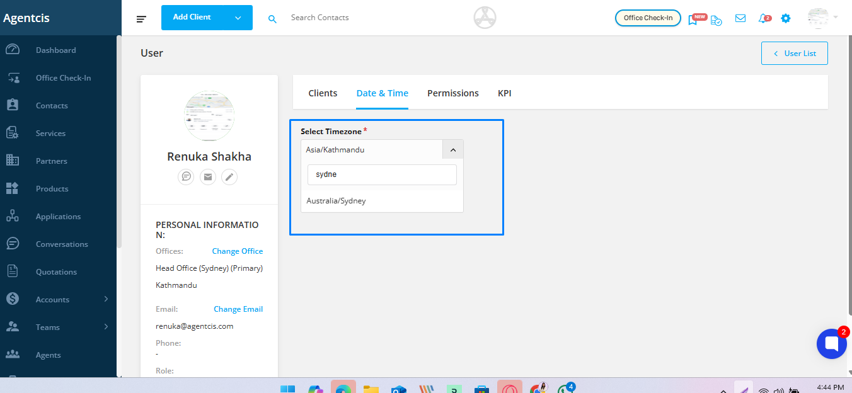Open the user profile avatar dropdown
This screenshot has height=393, width=852.
click(x=822, y=18)
